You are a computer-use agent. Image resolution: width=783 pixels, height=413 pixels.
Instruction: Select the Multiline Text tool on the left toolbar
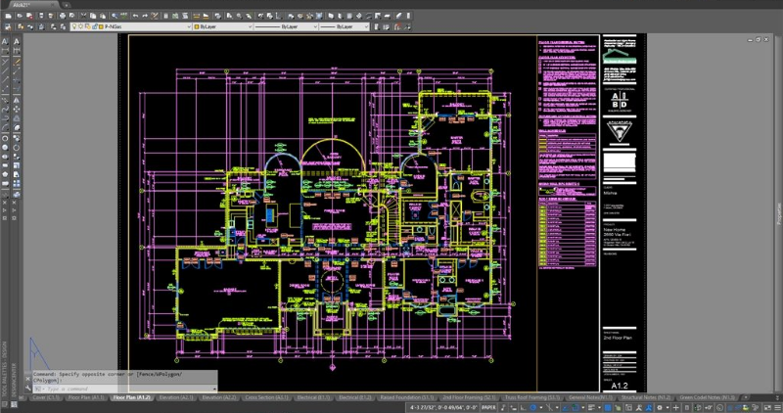6,41
